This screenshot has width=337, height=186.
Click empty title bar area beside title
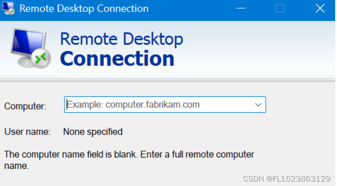coord(190,8)
